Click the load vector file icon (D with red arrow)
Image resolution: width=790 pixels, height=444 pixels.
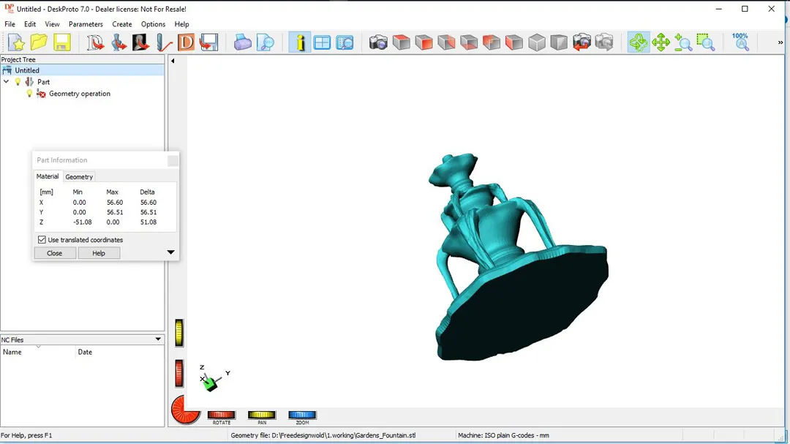point(95,42)
